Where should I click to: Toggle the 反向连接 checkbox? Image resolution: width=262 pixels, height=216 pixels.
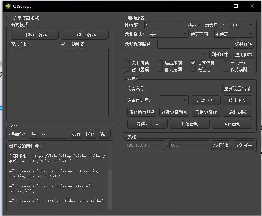193,63
